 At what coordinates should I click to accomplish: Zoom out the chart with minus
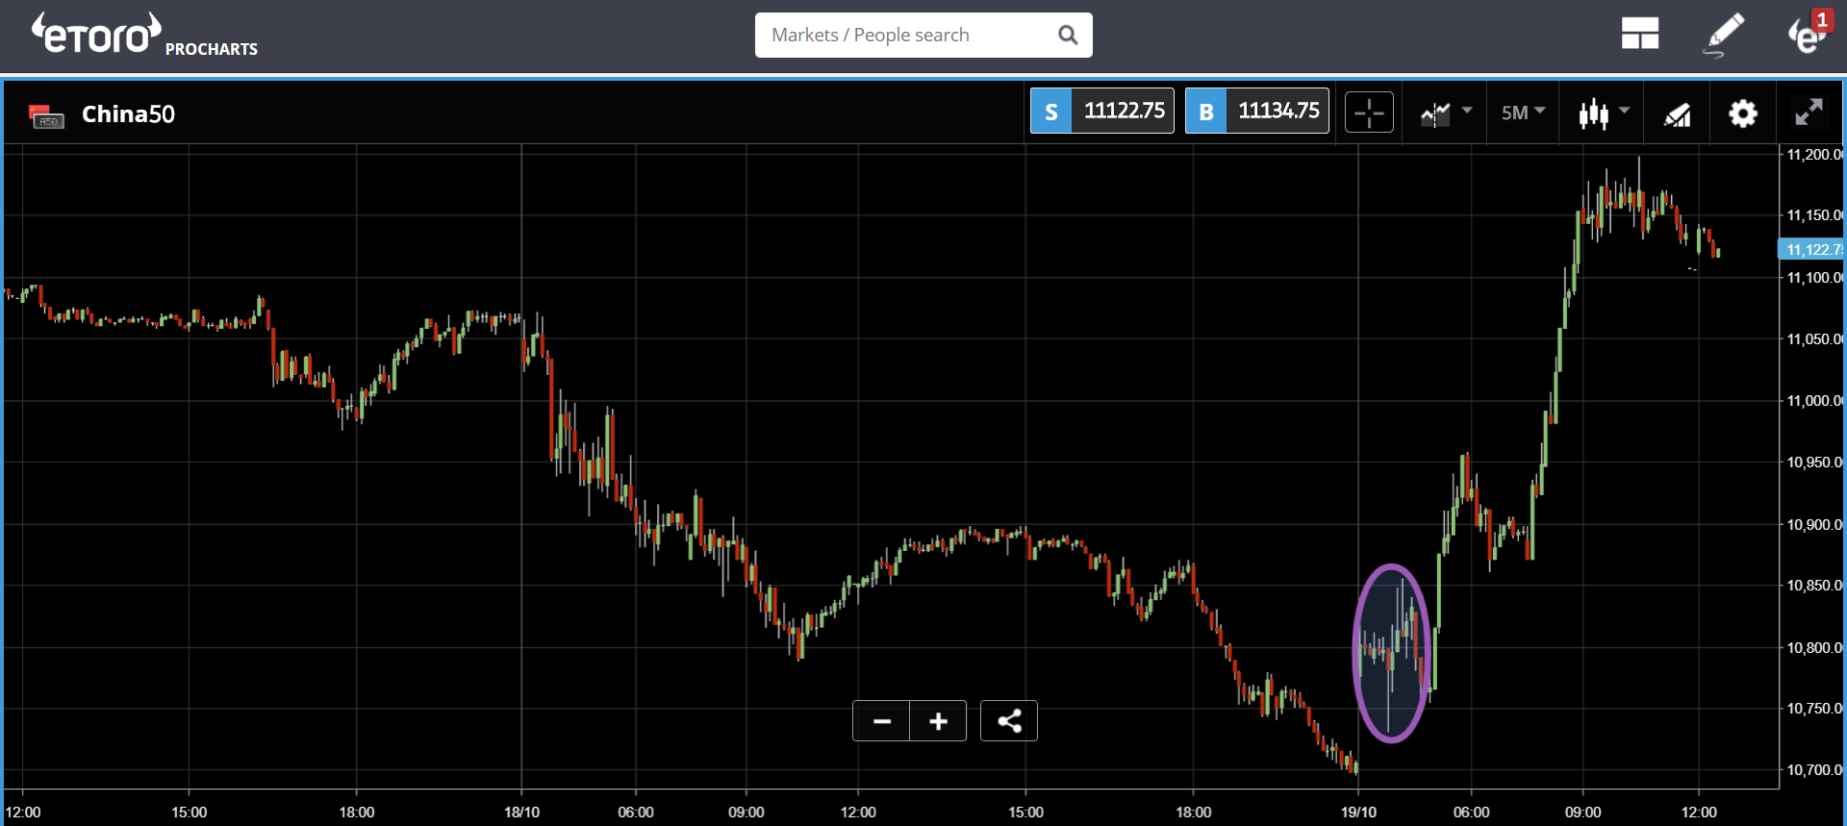[x=881, y=721]
